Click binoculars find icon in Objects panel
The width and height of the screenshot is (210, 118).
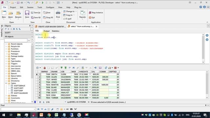point(14,29)
